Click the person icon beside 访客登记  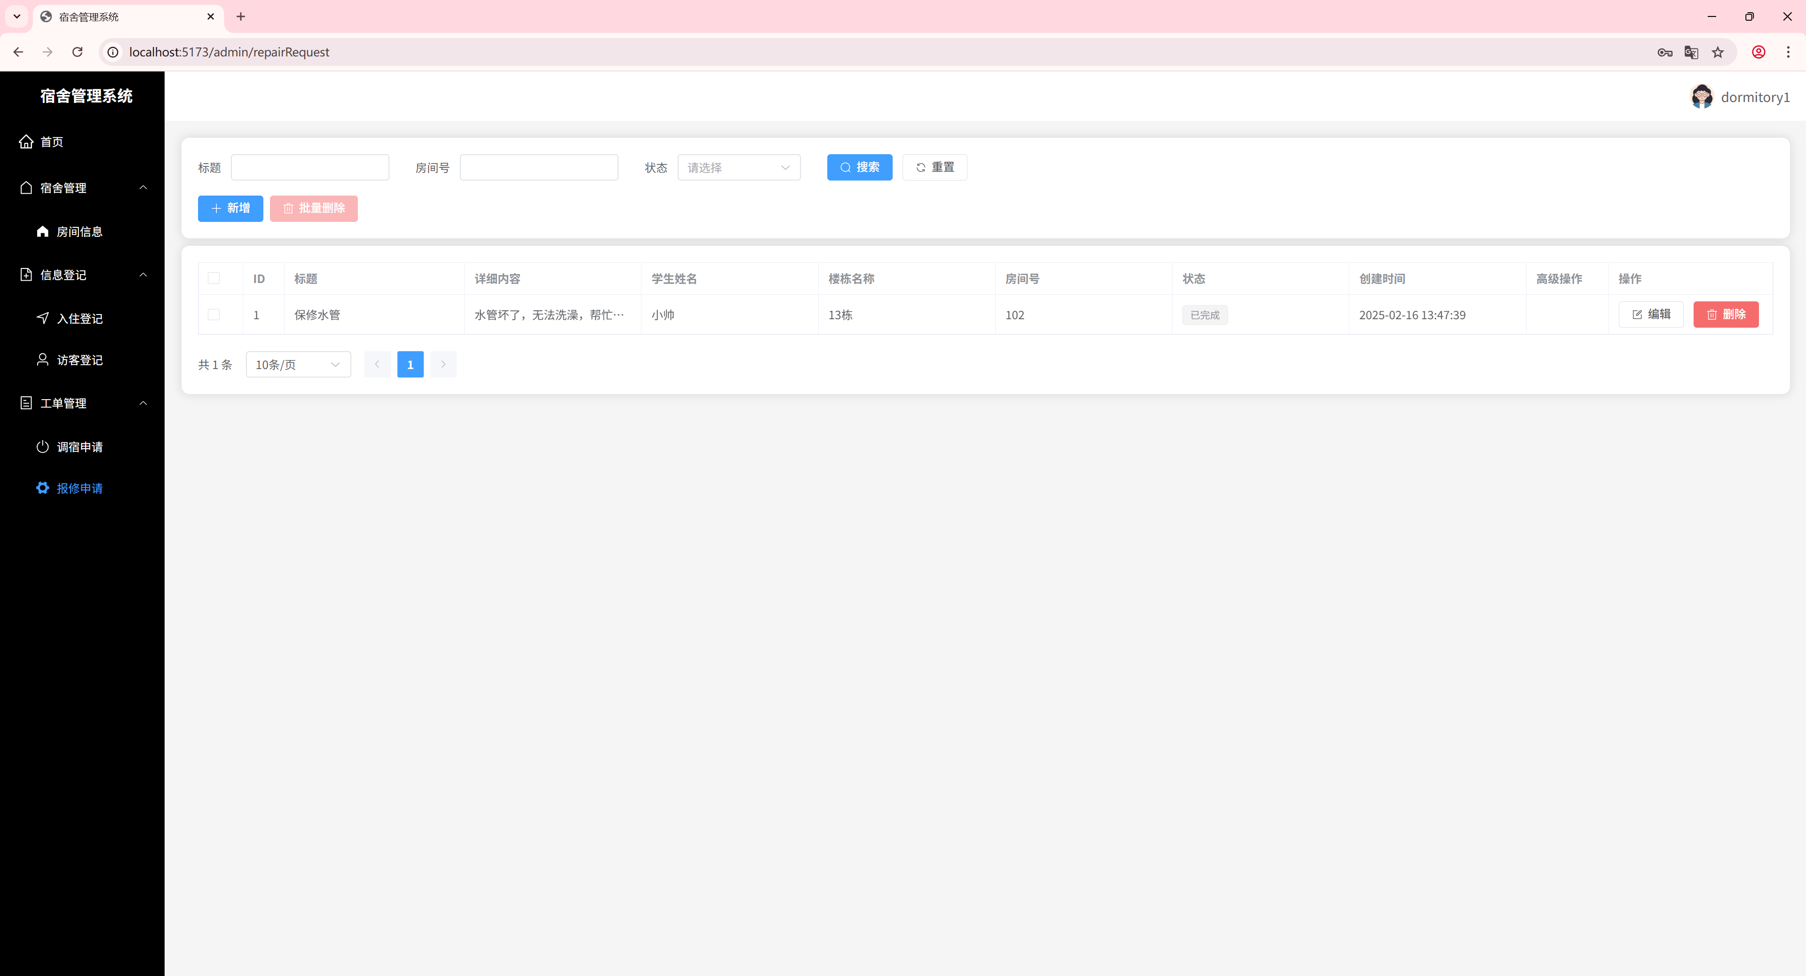point(43,360)
